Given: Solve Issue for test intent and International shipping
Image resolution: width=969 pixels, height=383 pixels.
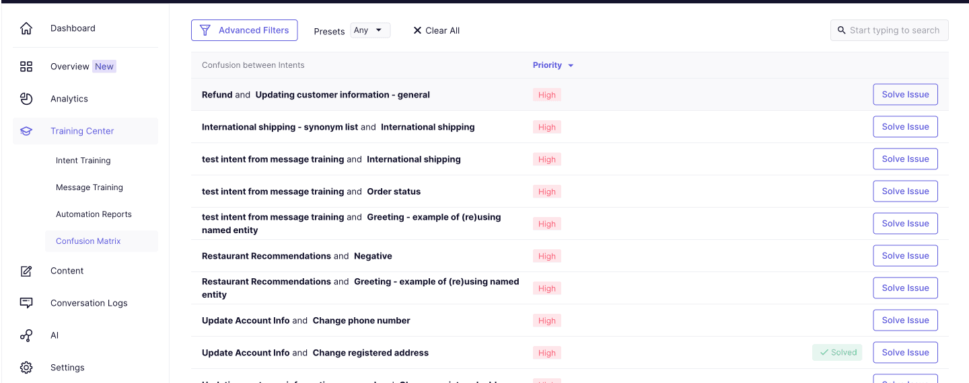Looking at the screenshot, I should (x=905, y=159).
